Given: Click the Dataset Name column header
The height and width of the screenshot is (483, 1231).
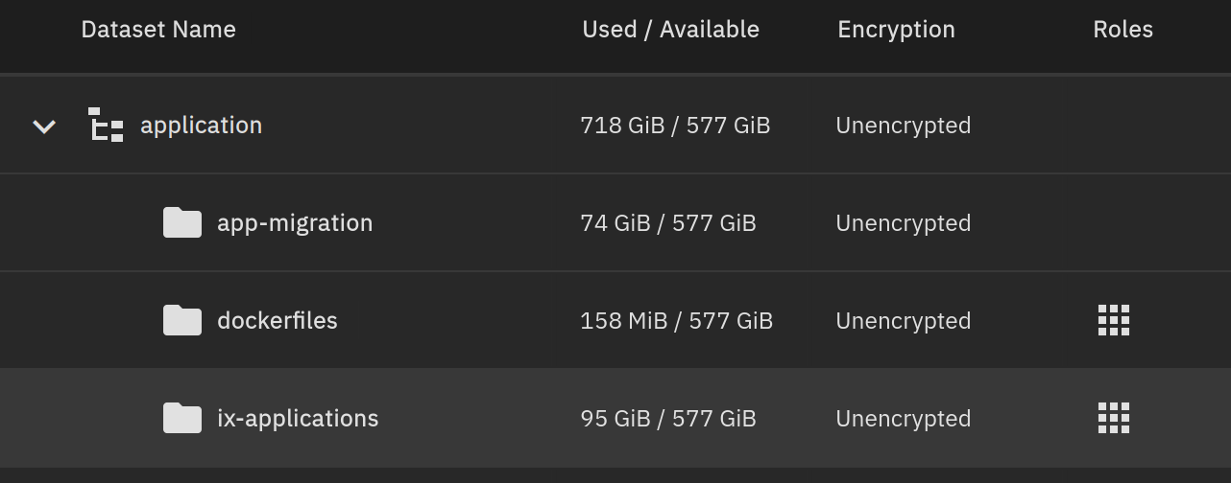Looking at the screenshot, I should (x=158, y=30).
